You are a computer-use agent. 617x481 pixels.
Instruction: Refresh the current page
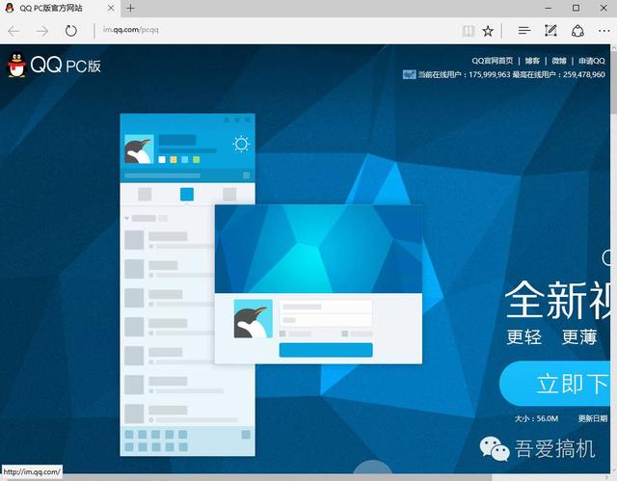[70, 31]
